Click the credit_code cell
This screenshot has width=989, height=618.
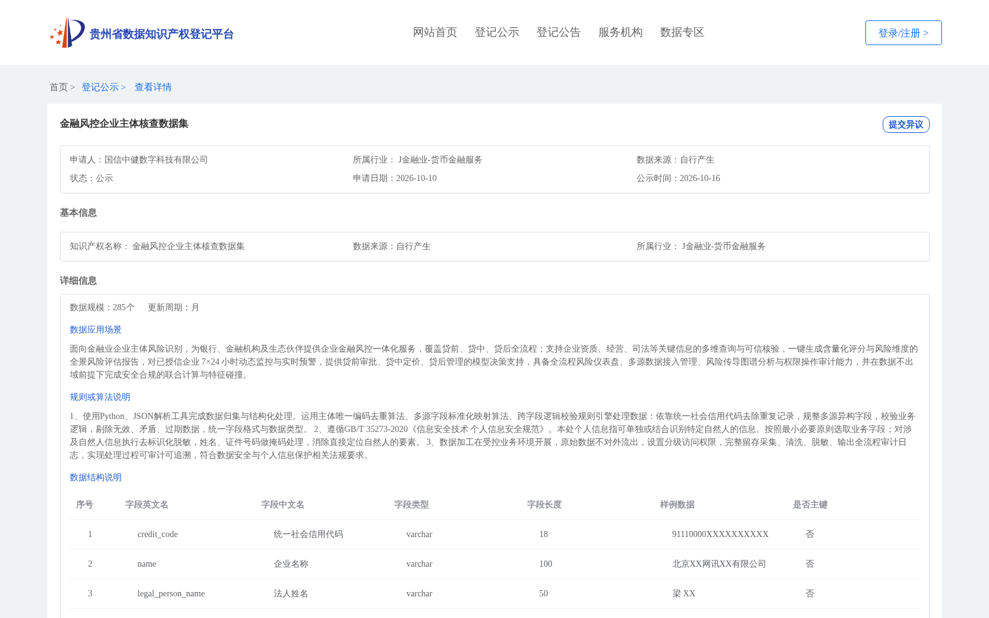[158, 534]
